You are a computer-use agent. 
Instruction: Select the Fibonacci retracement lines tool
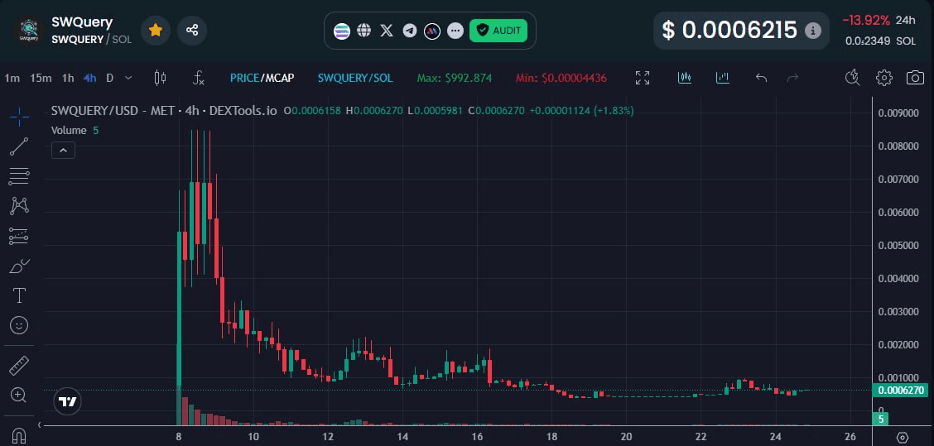(19, 176)
